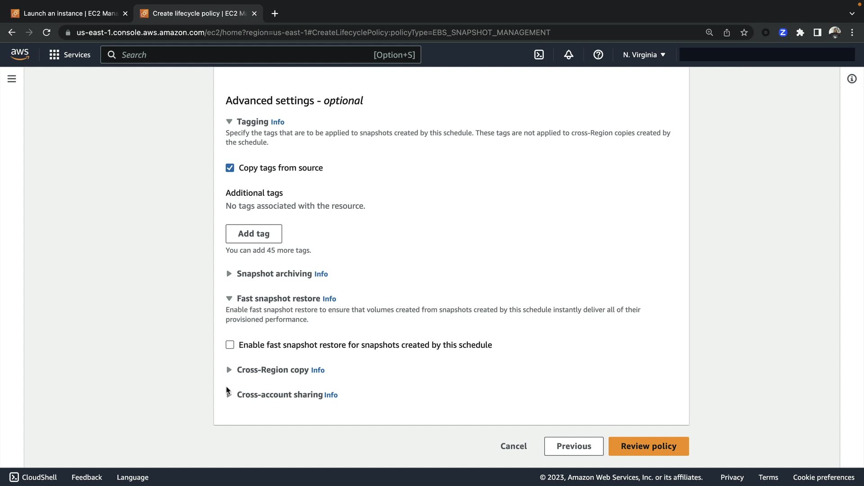Open AWS CloudShell icon in top navigation
Viewport: 864px width, 486px height.
click(x=539, y=54)
